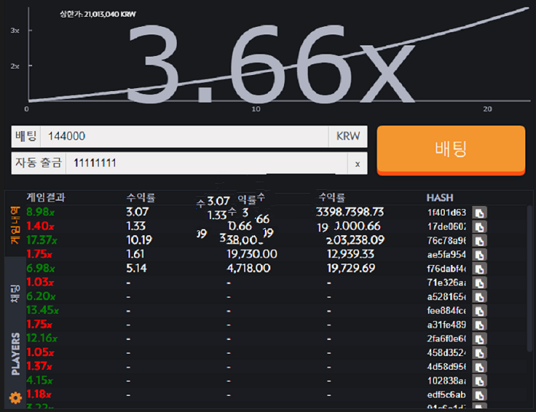
Task: Select the 6.98x game result
Action: [x=41, y=268]
